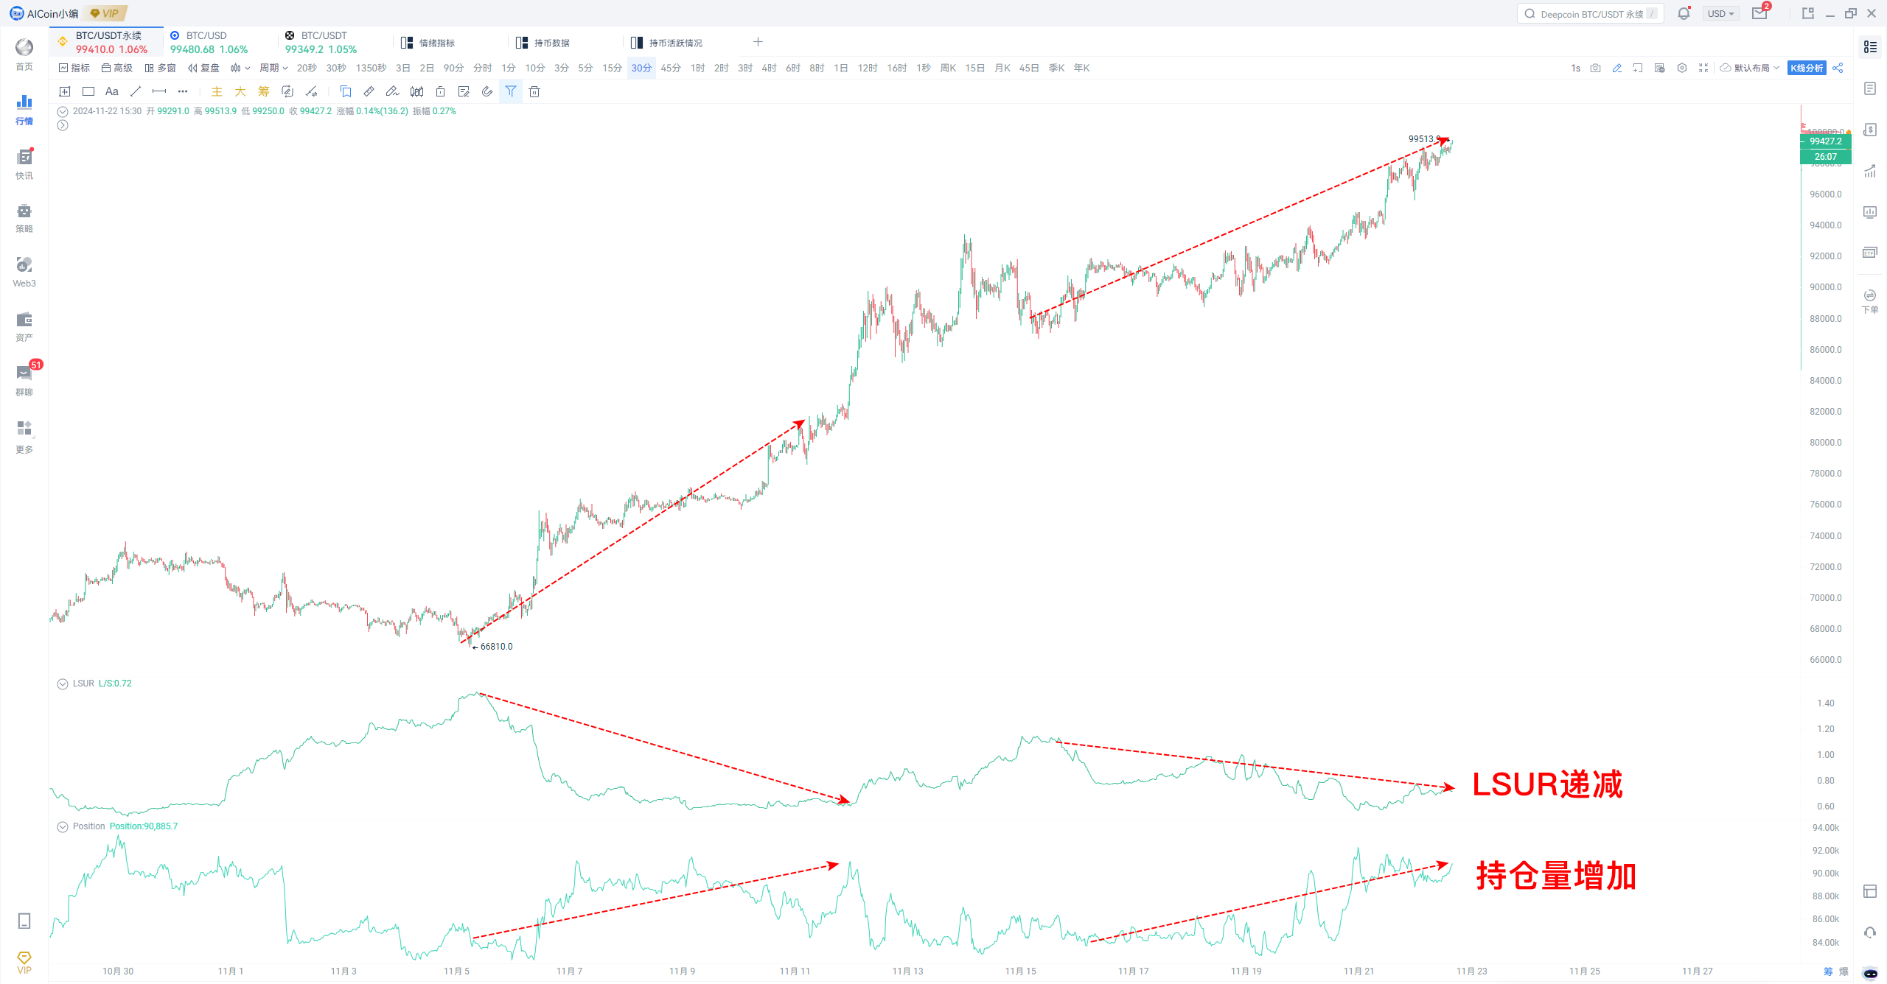The height and width of the screenshot is (984, 1887).
Task: Select the trend line drawing tool
Action: coord(136,91)
